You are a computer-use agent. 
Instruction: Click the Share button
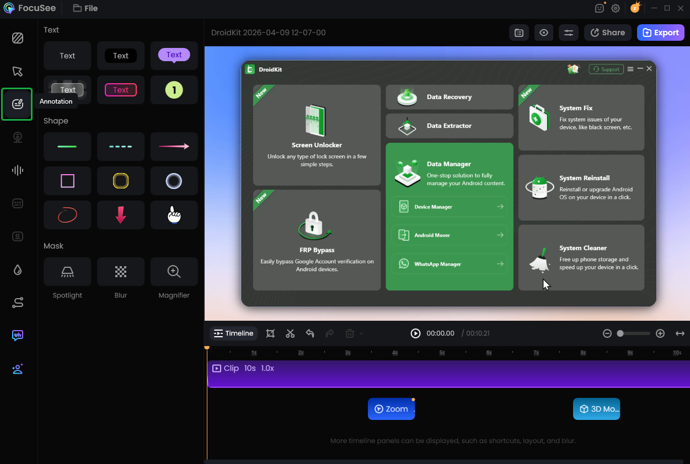607,33
